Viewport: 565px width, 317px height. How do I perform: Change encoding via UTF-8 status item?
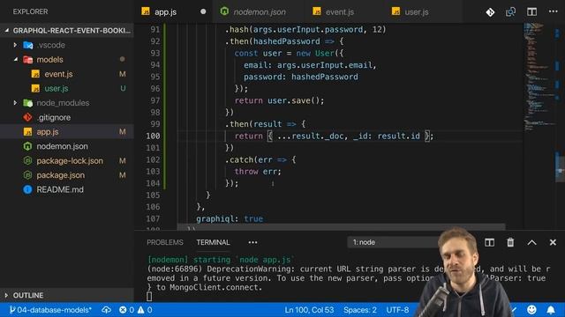[x=397, y=310]
